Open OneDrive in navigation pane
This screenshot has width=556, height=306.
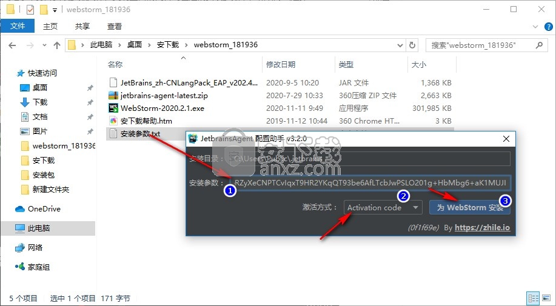[44, 208]
